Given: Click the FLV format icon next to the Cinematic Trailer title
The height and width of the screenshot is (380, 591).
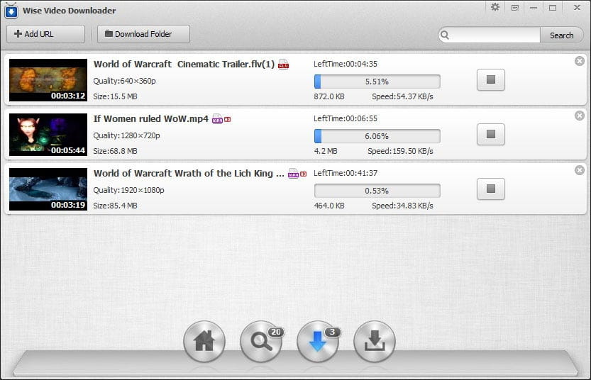Looking at the screenshot, I should coord(284,65).
